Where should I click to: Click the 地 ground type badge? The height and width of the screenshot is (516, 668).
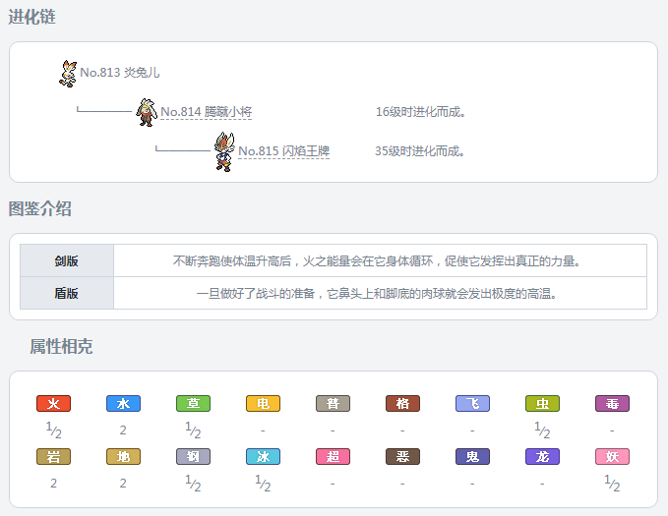123,456
